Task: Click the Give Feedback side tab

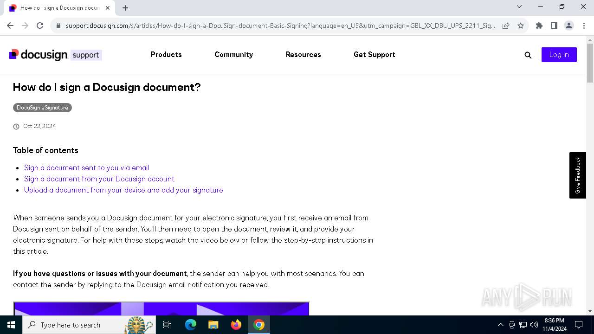Action: click(x=578, y=175)
